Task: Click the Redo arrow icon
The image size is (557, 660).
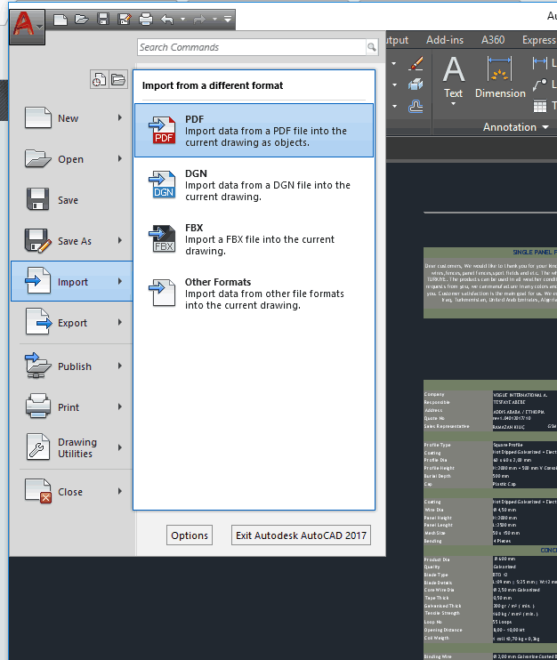Action: coord(199,20)
